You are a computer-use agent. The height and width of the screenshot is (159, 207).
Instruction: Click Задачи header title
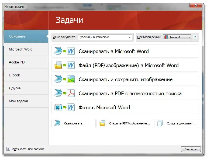point(70,20)
